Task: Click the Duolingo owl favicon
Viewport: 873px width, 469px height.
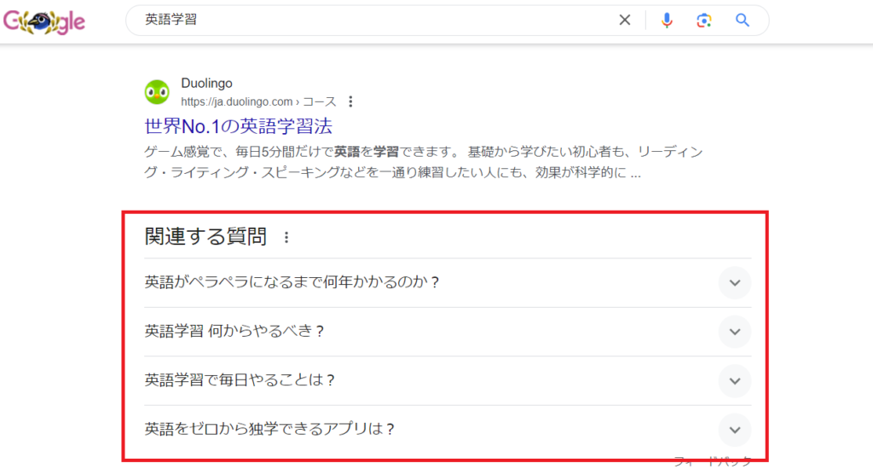Action: pos(157,92)
